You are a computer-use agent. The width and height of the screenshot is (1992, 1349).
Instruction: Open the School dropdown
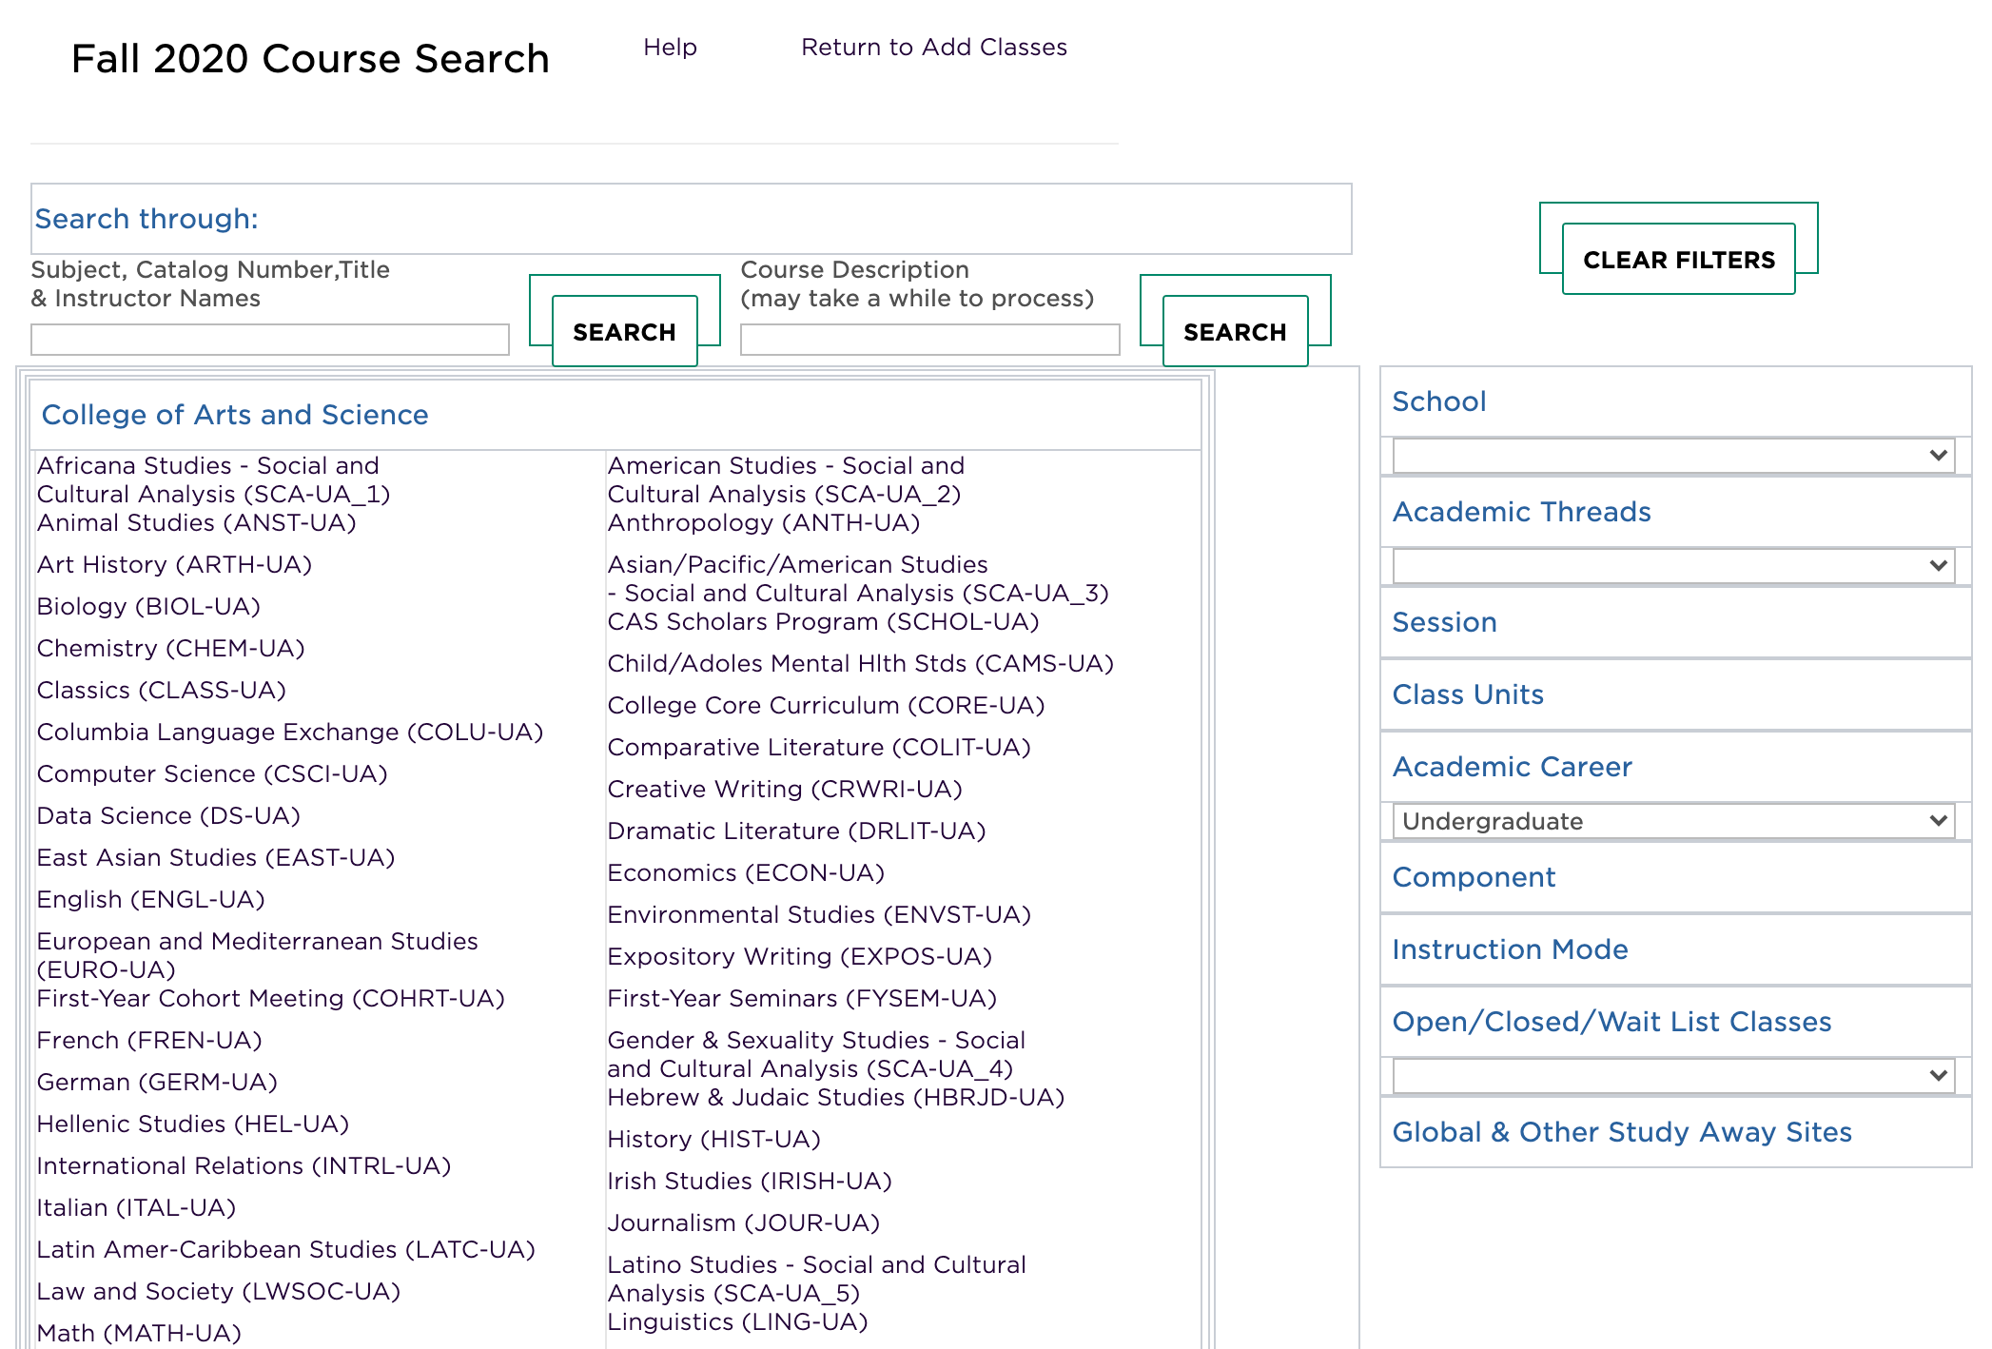(1673, 456)
